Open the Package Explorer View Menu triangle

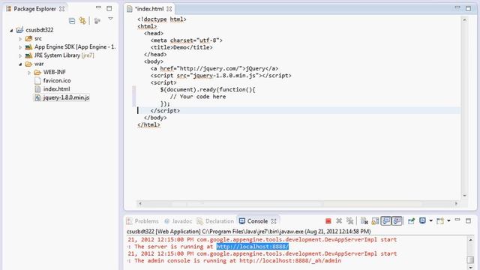click(x=110, y=19)
